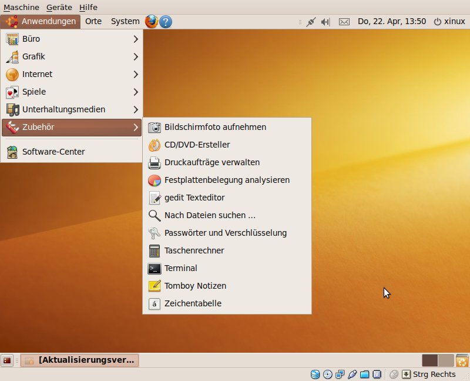Open the blue help question mark icon
Screen dimensions: 470x381
coord(166,21)
